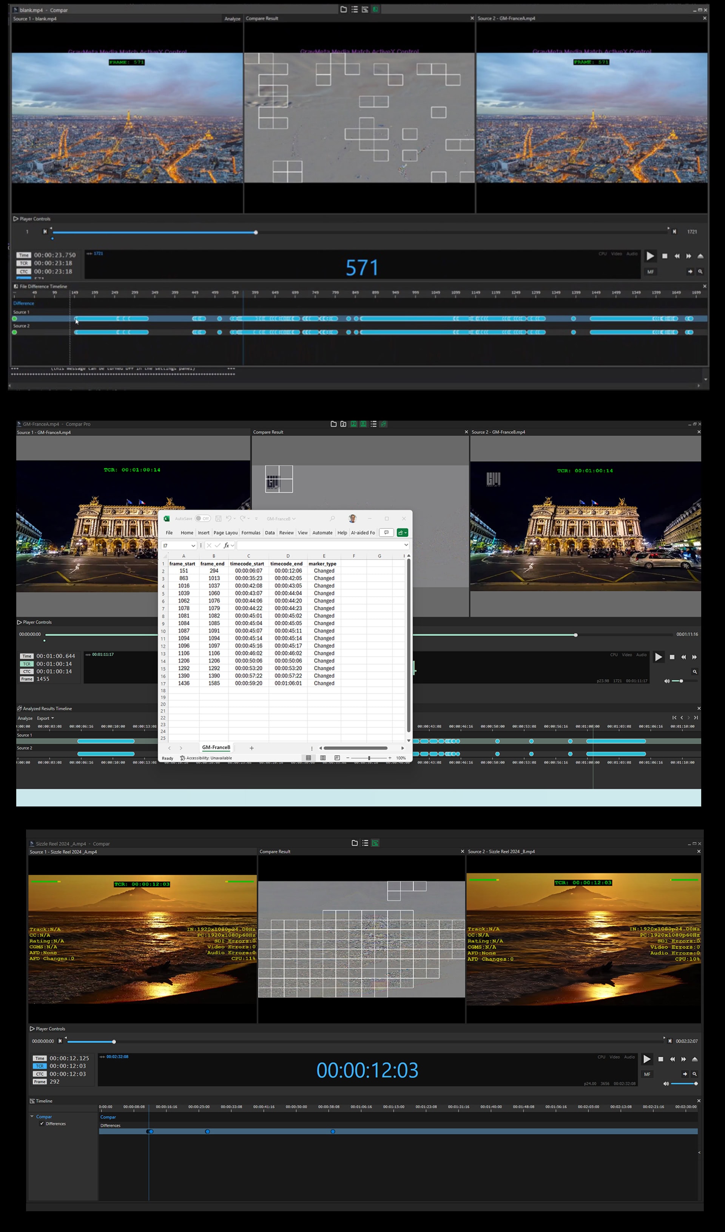Image resolution: width=725 pixels, height=1232 pixels.
Task: Open the Excel Name Box dropdown showing I7
Action: [193, 546]
